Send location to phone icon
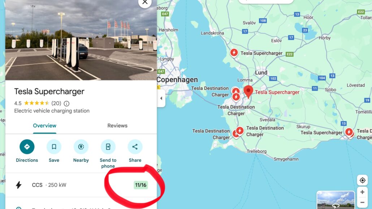 [108, 147]
